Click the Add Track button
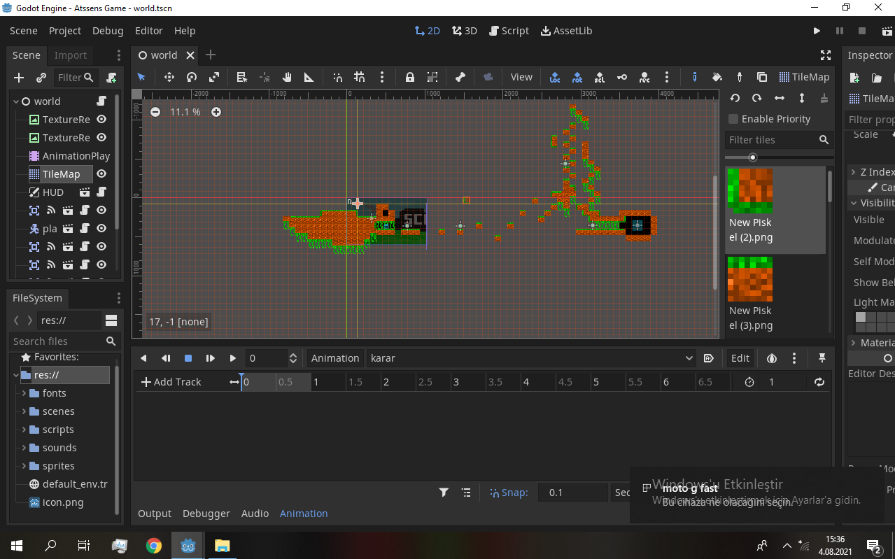The height and width of the screenshot is (559, 895). 171,382
